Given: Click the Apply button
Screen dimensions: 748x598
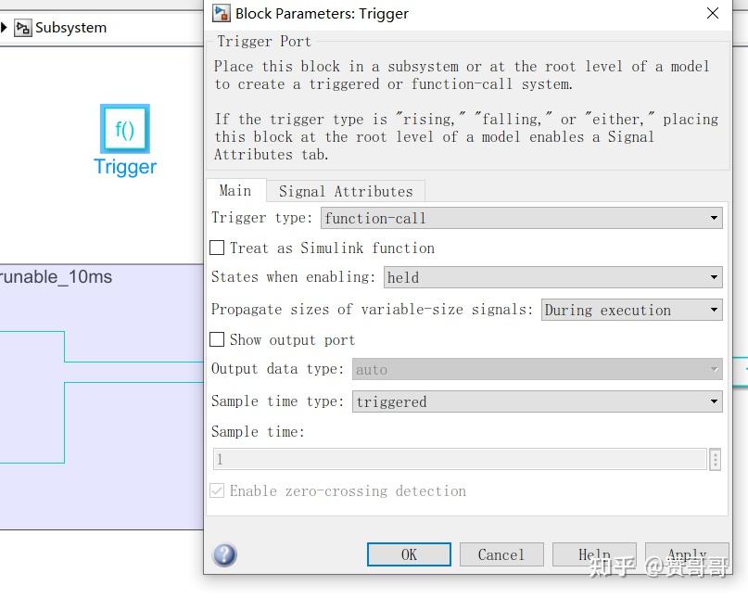Looking at the screenshot, I should (x=686, y=554).
